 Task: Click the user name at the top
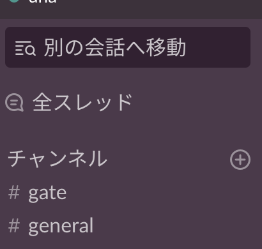point(43,1)
